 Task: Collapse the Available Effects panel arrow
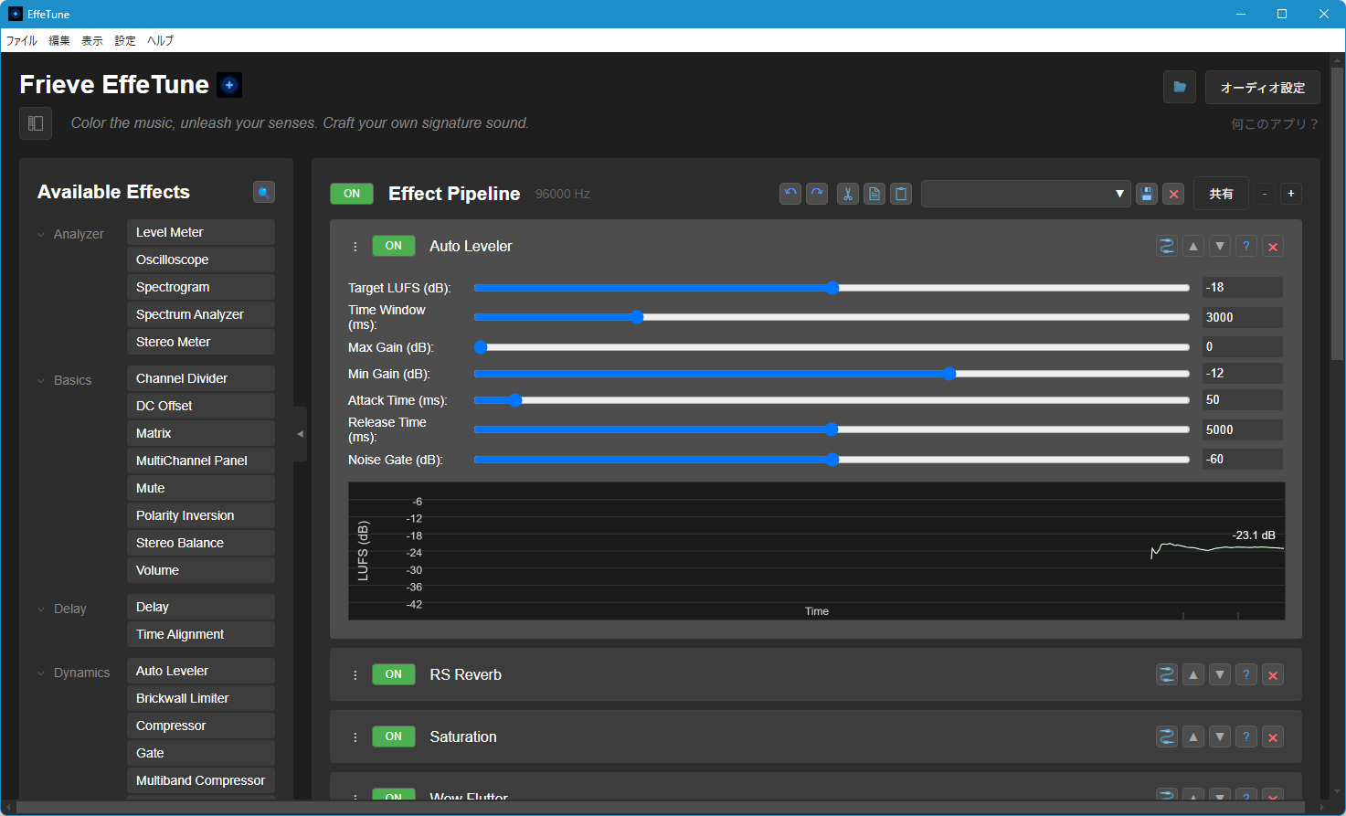tap(300, 434)
